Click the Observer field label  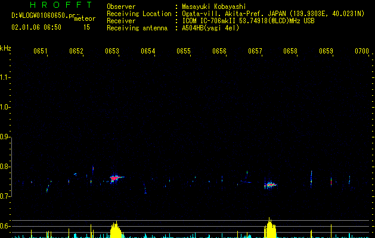click(121, 7)
